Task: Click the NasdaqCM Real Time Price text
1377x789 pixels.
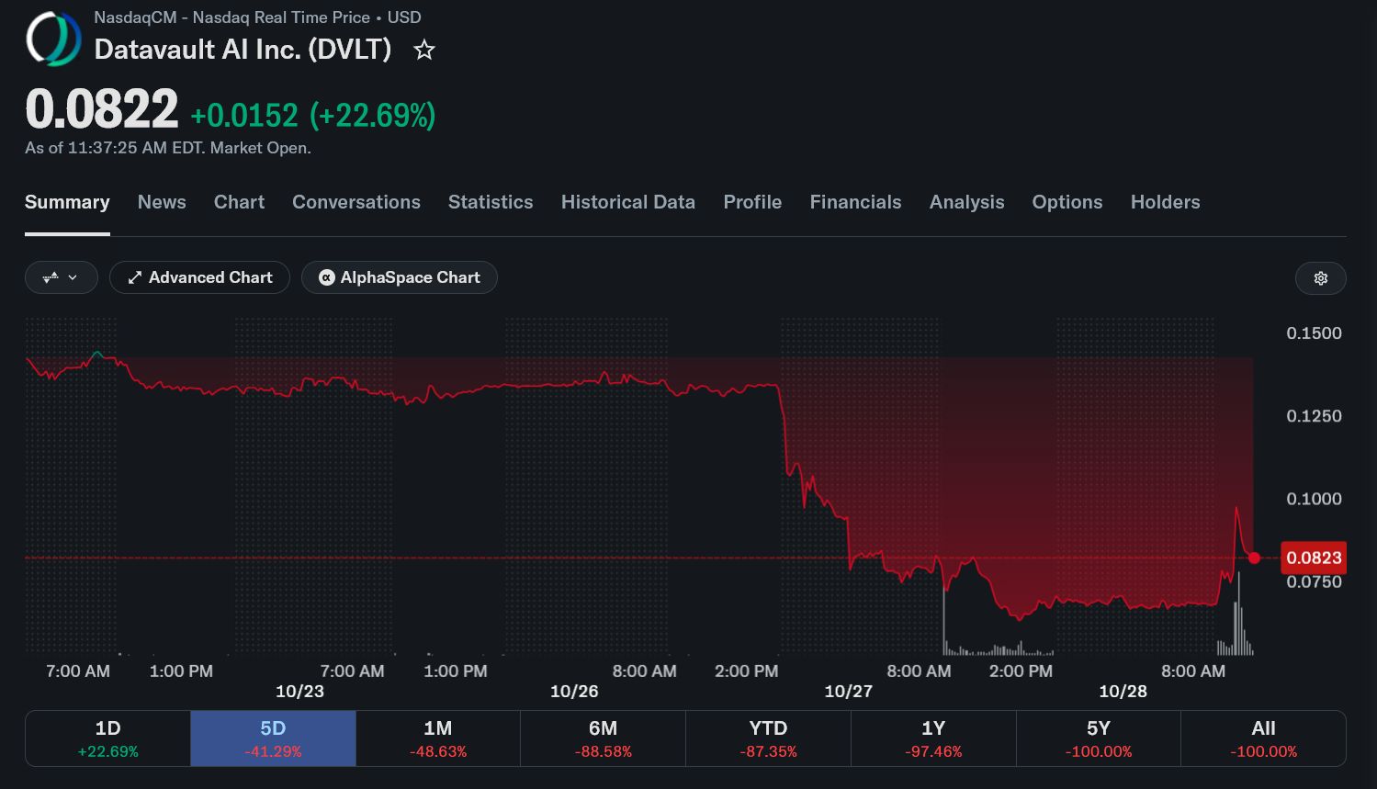Action: (x=257, y=17)
